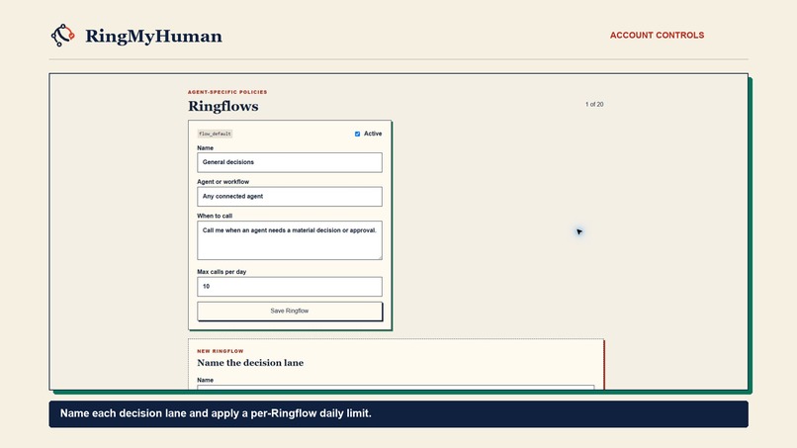Viewport: 797px width, 448px height.
Task: Click the RingMyHuman logo icon
Action: (x=63, y=36)
